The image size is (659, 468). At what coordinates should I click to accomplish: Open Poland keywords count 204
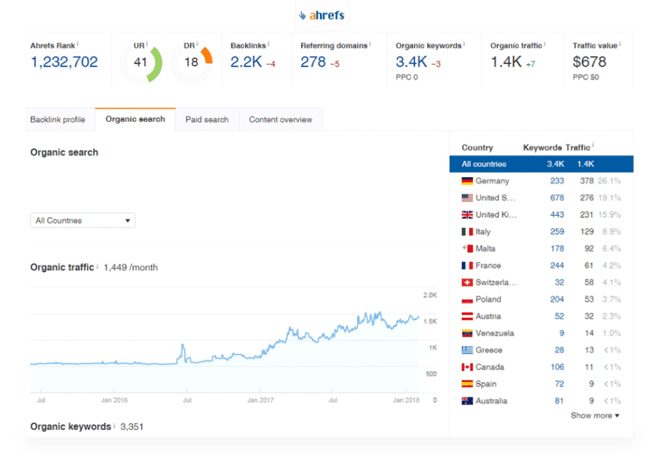(x=557, y=299)
